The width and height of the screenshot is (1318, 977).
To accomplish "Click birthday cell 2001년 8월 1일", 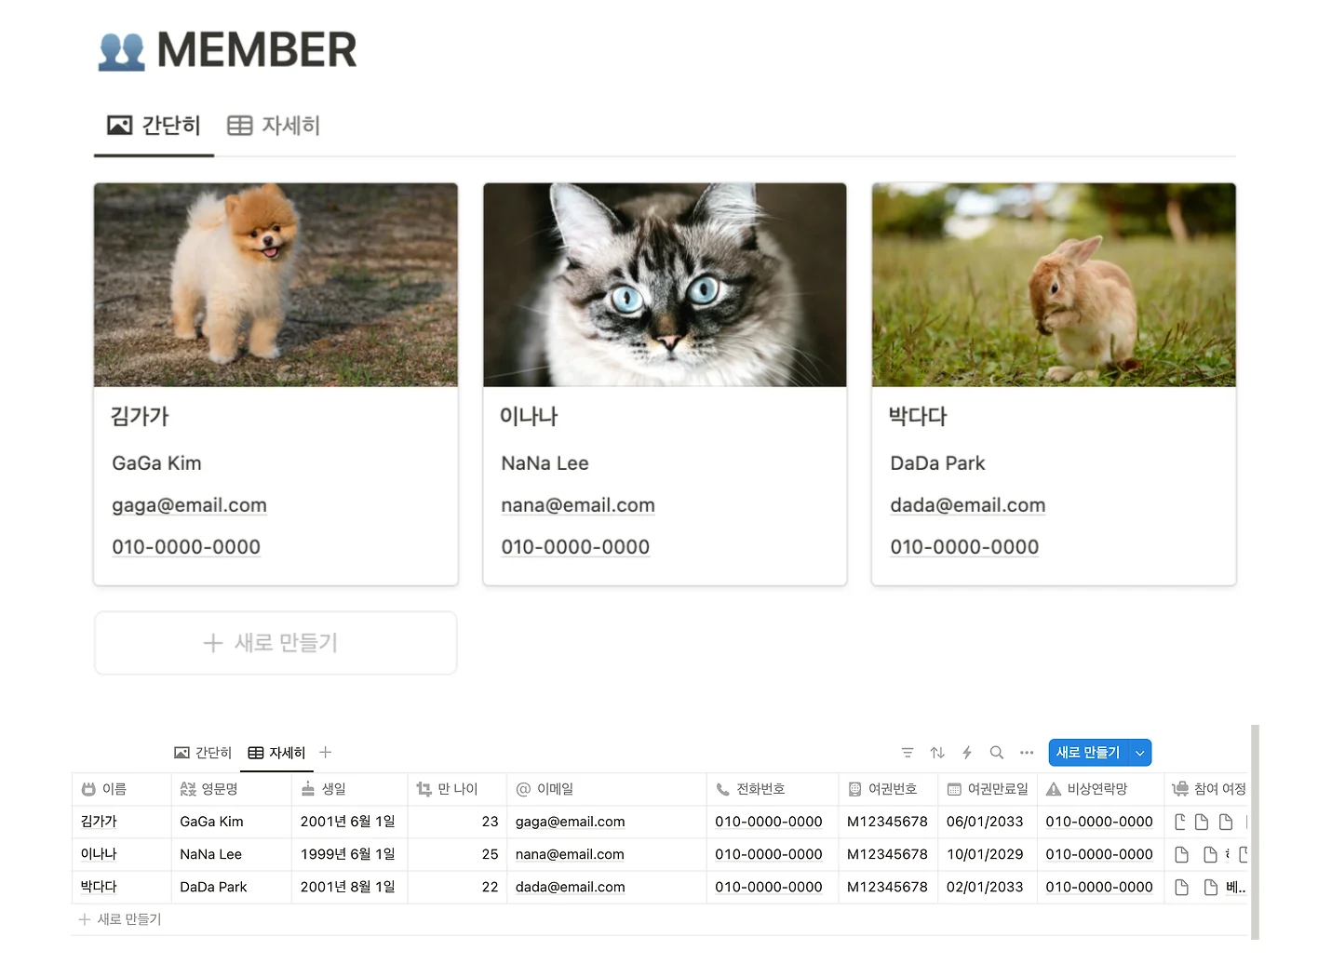I will click(349, 887).
